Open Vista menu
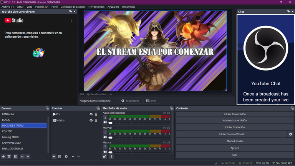Viewport: 295px width, 166px height. point(29,7)
